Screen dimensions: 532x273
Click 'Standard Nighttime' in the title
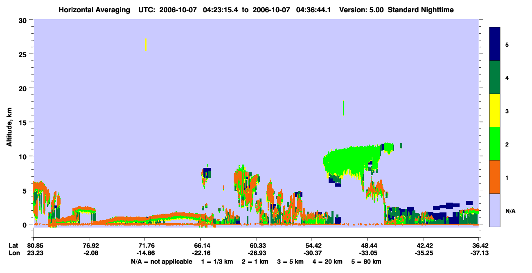tap(421, 10)
